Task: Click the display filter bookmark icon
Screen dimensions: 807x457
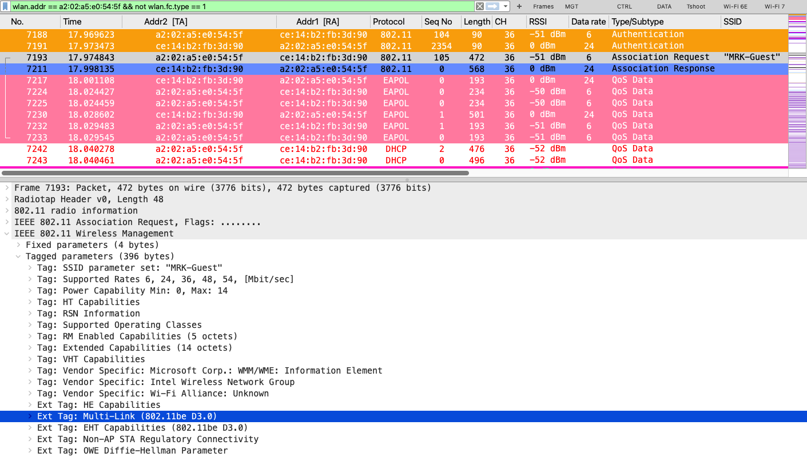Action: 5,6
